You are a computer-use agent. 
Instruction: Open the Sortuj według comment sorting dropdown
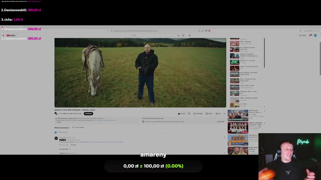point(78,127)
